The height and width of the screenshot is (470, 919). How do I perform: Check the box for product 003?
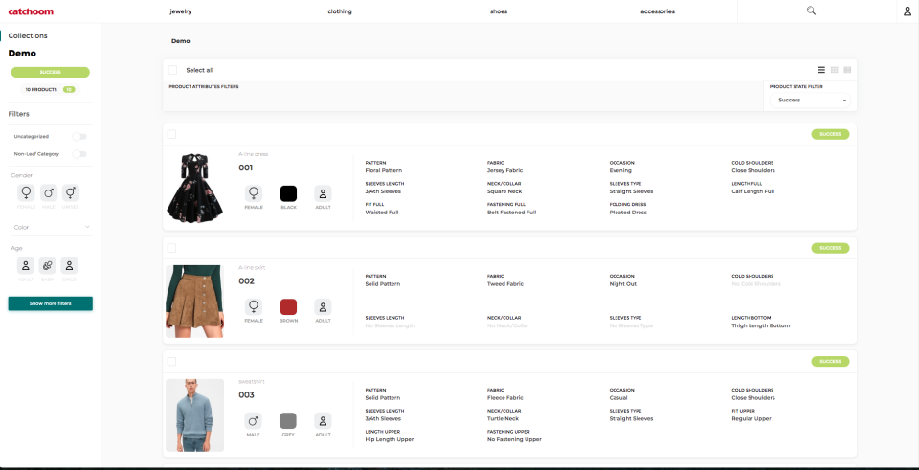click(171, 362)
